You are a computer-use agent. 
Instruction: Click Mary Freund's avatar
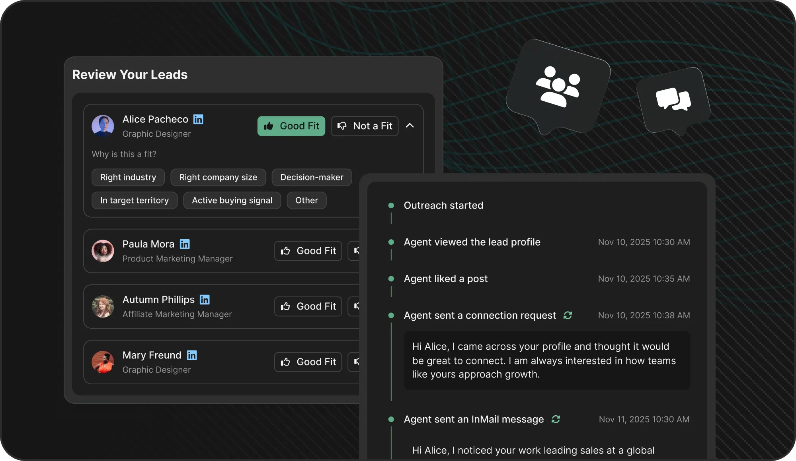[x=103, y=362]
